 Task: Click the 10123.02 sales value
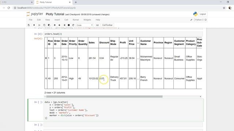(x=93, y=79)
